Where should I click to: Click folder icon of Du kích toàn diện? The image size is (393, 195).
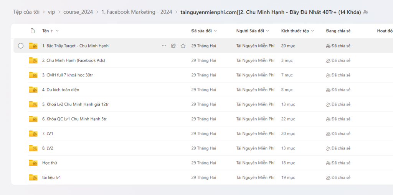33,90
